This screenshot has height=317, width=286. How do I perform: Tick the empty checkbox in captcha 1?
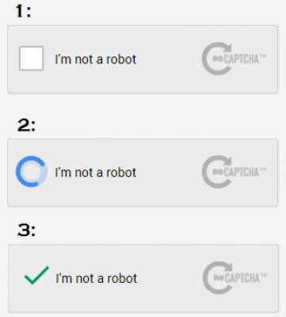click(31, 59)
